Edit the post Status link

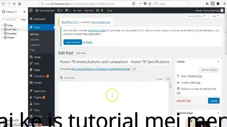(200, 76)
